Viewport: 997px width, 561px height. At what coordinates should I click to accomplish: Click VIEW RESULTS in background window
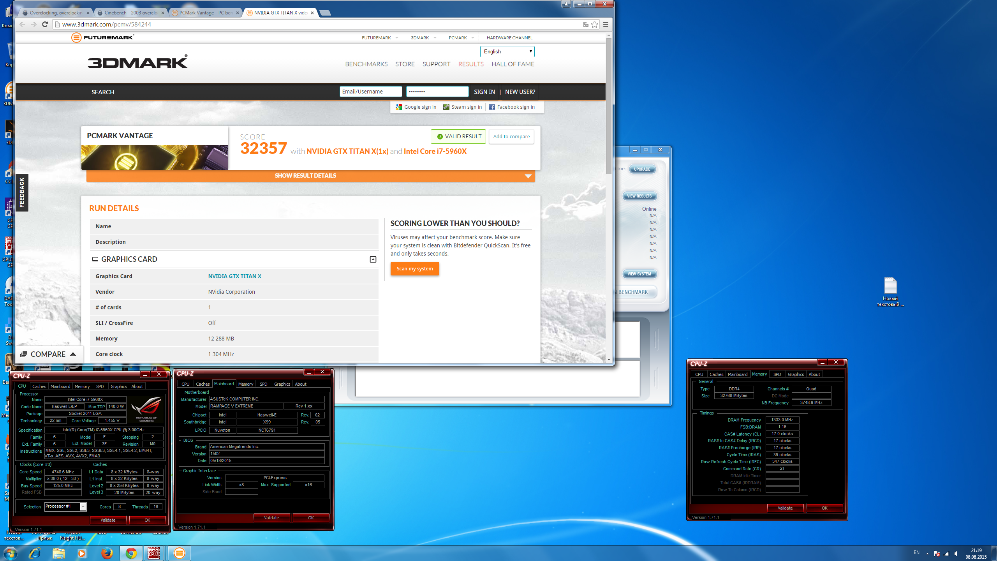point(639,196)
